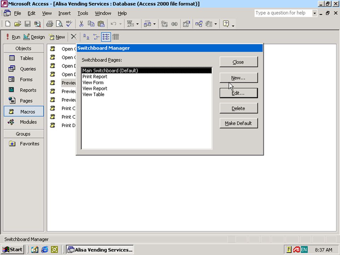Switch to Large Icons view
This screenshot has height=255, width=340.
pos(86,37)
